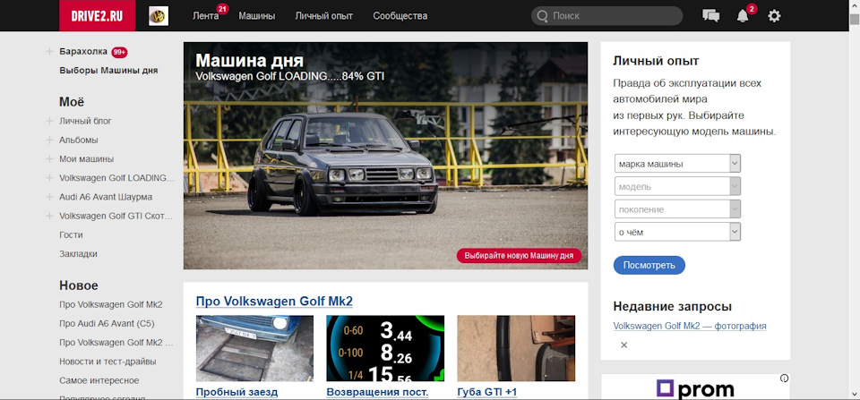This screenshot has width=860, height=400.
Task: Open the messages chat icon
Action: coord(710,16)
